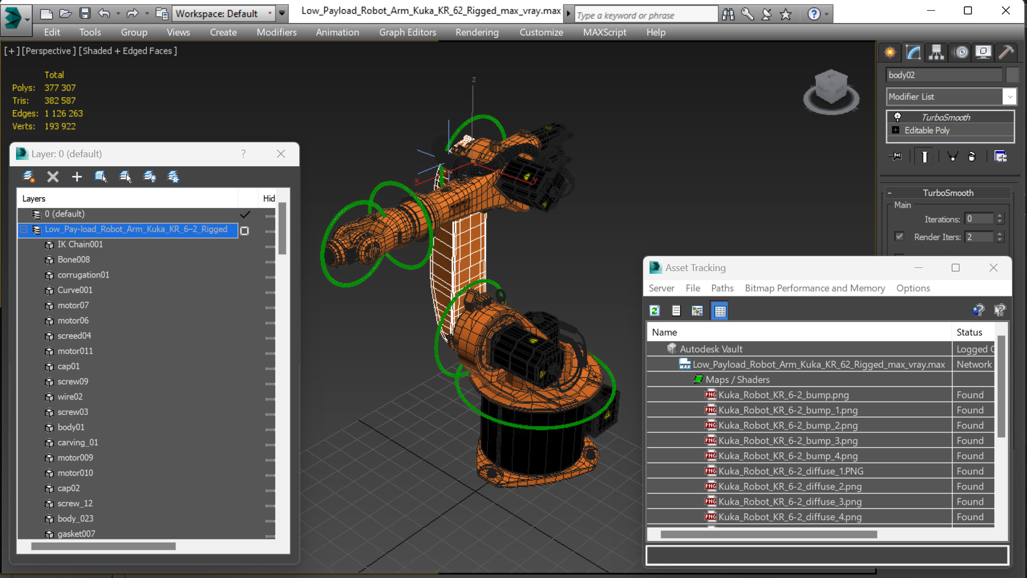Click Configure Modifier Sets icon

[1000, 156]
